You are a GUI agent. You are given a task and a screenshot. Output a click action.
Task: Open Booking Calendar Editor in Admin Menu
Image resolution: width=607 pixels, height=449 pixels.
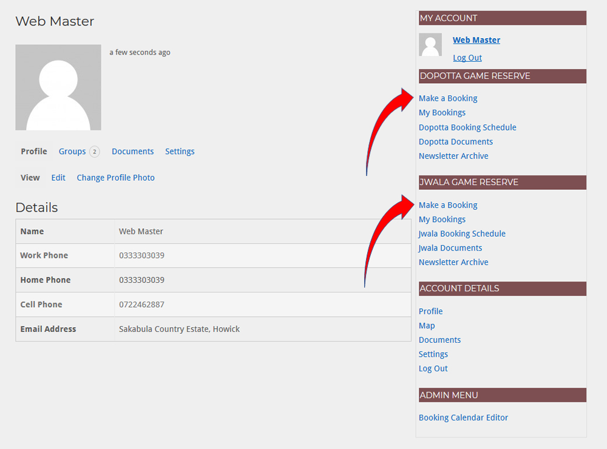tap(463, 417)
